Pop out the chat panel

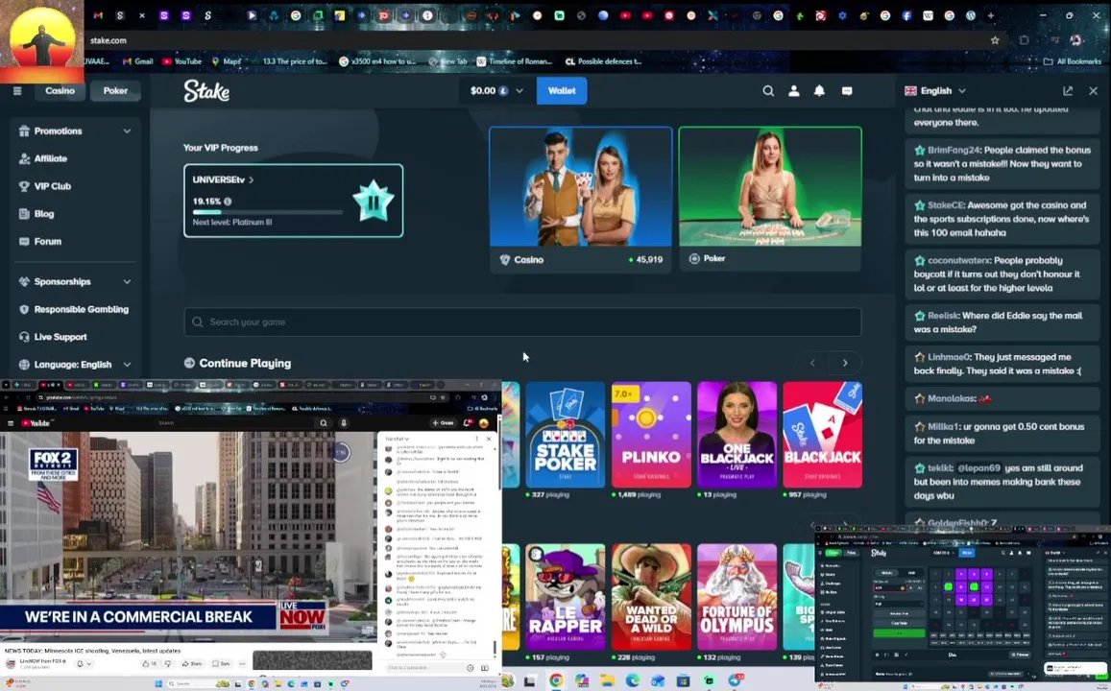point(1068,90)
